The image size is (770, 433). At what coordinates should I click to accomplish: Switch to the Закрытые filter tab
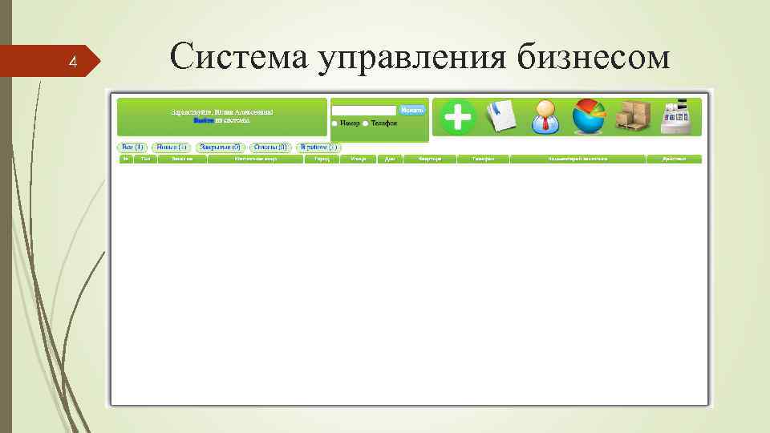coord(220,148)
